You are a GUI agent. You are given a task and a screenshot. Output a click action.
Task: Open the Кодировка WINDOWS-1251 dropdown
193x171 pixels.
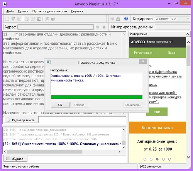click(x=173, y=19)
